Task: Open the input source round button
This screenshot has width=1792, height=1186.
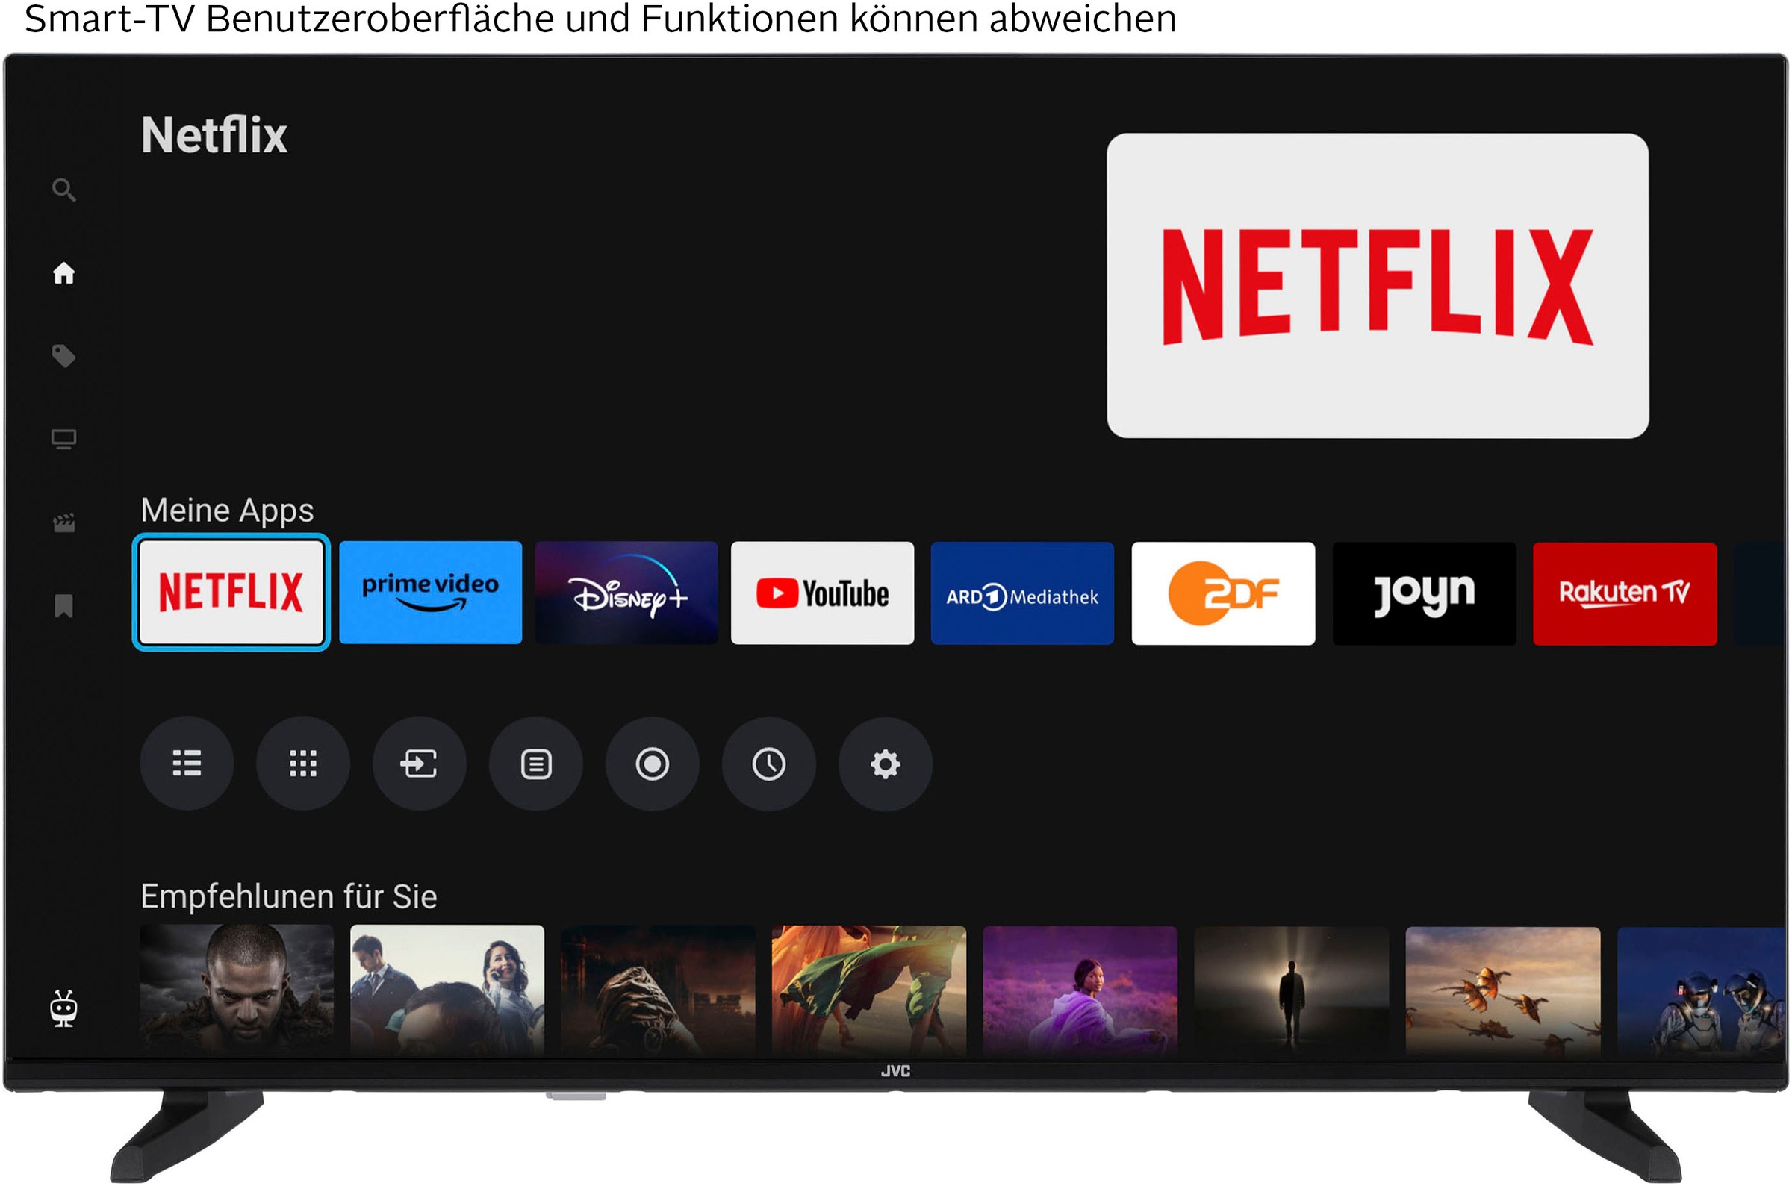Action: pyautogui.click(x=420, y=764)
